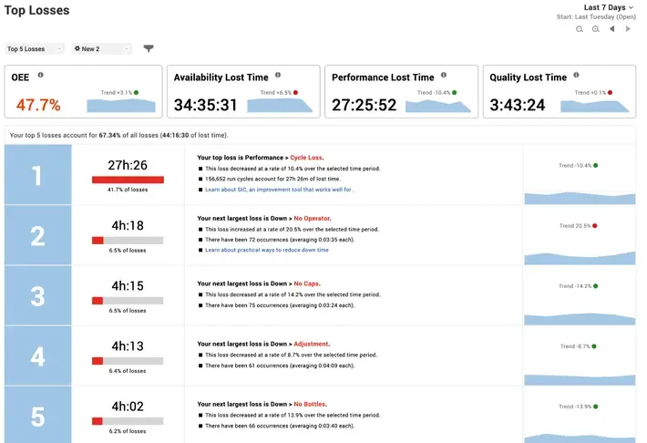Go to next time period arrow
Image resolution: width=647 pixels, height=443 pixels.
coord(628,28)
